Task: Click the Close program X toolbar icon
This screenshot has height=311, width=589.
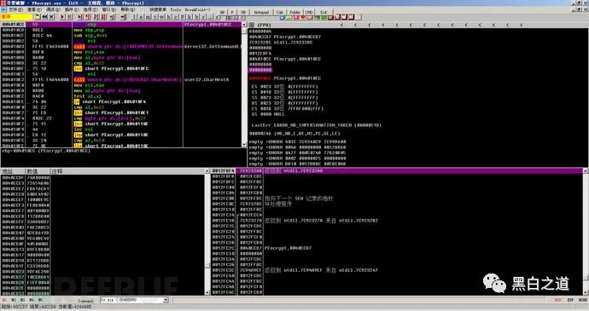Action: (x=51, y=17)
